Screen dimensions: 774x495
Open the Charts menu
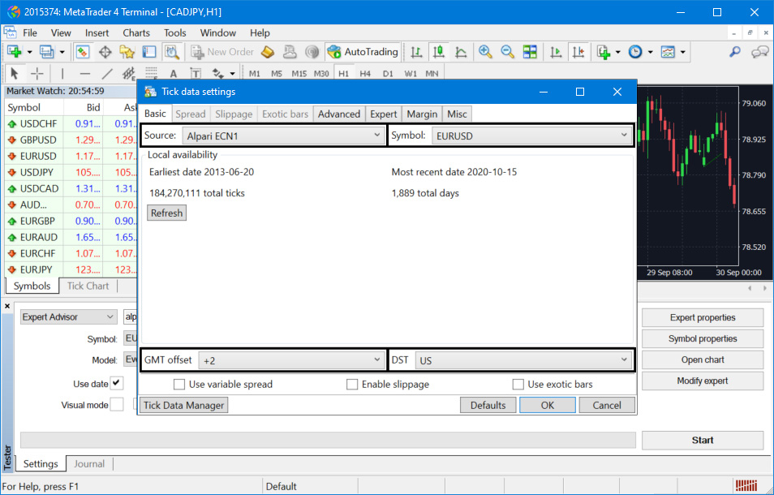point(136,33)
